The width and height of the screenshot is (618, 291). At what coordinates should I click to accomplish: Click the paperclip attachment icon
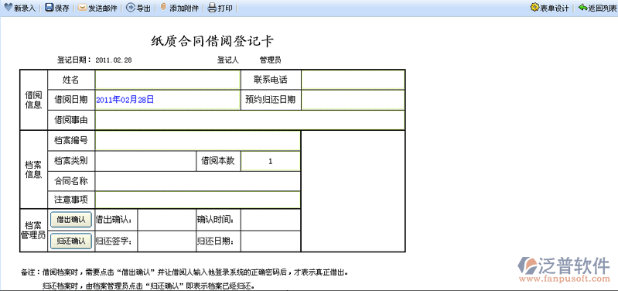[163, 8]
